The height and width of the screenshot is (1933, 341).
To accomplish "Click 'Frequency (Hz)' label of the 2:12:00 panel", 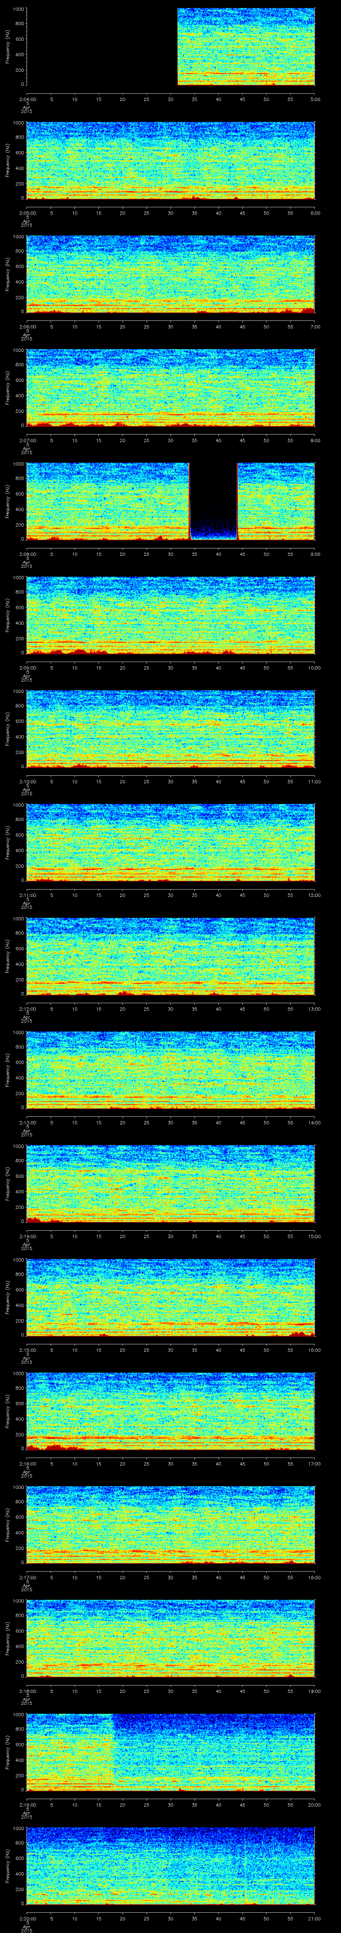I will (8, 957).
